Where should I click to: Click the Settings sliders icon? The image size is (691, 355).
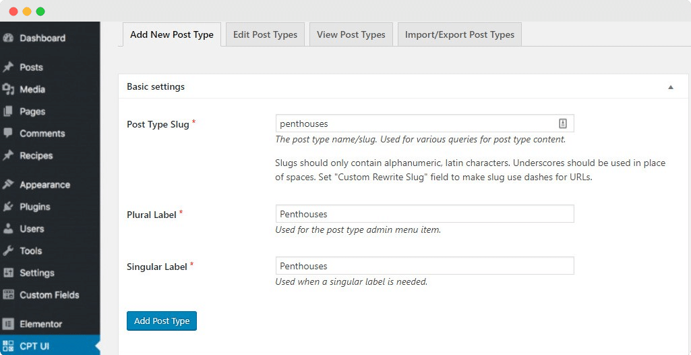coord(8,273)
